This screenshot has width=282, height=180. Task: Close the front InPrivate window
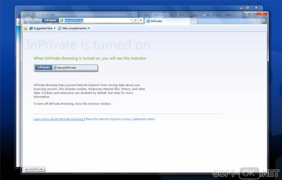click(x=262, y=14)
